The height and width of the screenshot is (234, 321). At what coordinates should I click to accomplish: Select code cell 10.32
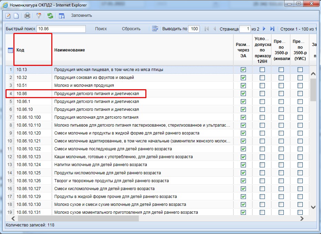[33, 78]
